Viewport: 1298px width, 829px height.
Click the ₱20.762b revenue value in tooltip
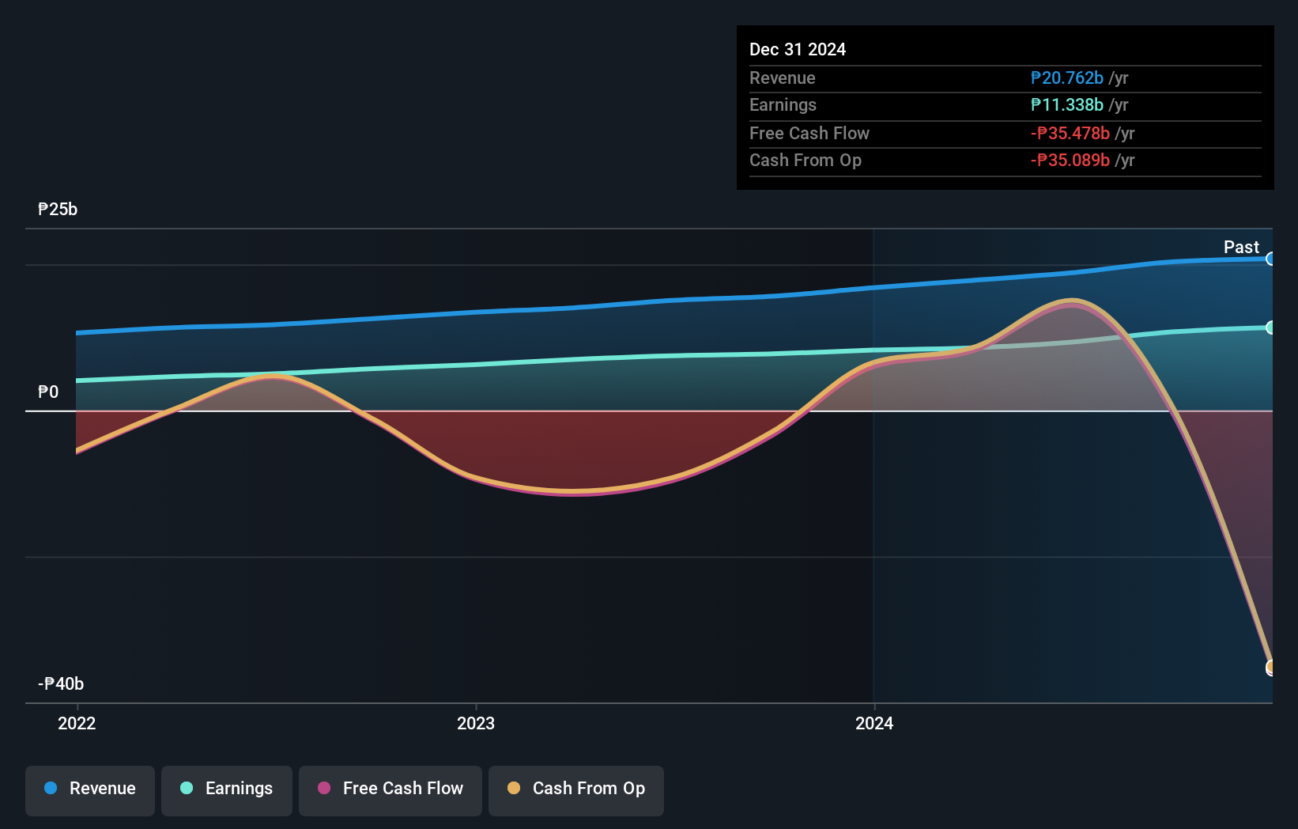pyautogui.click(x=1067, y=78)
